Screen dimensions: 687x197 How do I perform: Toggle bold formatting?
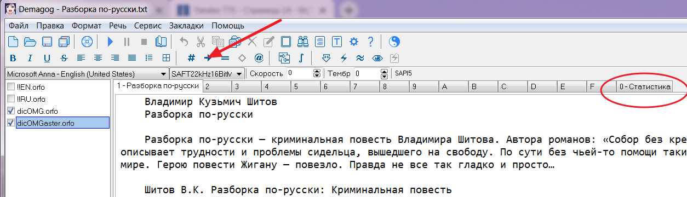click(x=13, y=58)
